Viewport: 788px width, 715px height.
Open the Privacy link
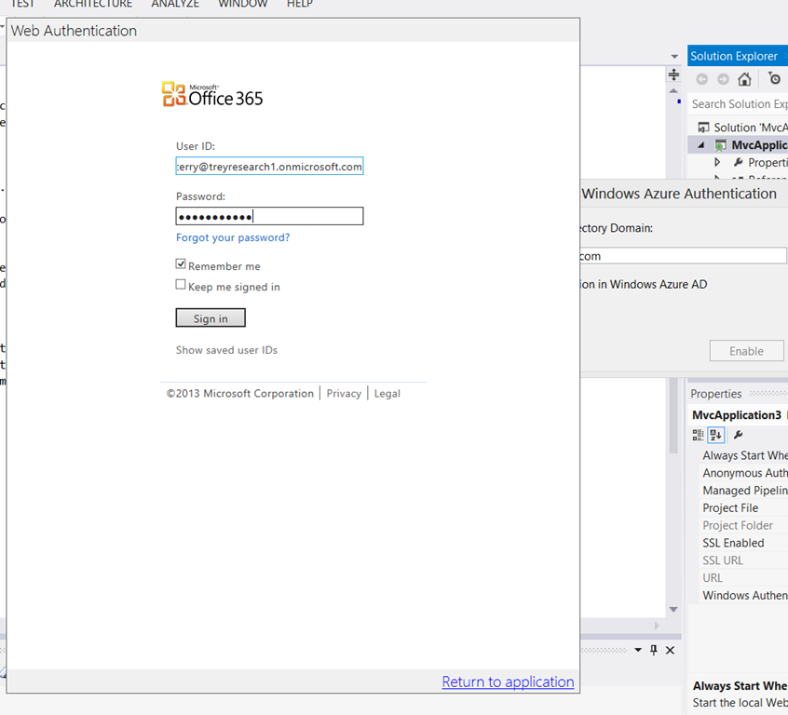(x=344, y=394)
